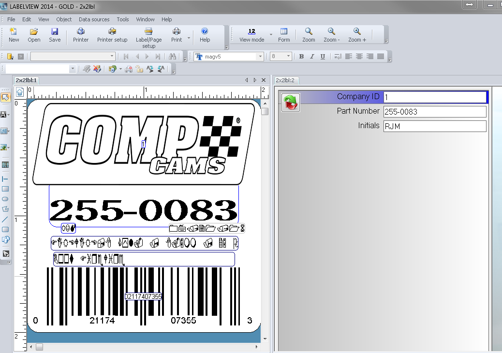Switch to the 2x2lbl:2 tab
The height and width of the screenshot is (353, 502).
pos(285,80)
